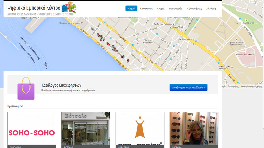Select the Αρχική navigation tab
The image size is (264, 148).
[131, 8]
